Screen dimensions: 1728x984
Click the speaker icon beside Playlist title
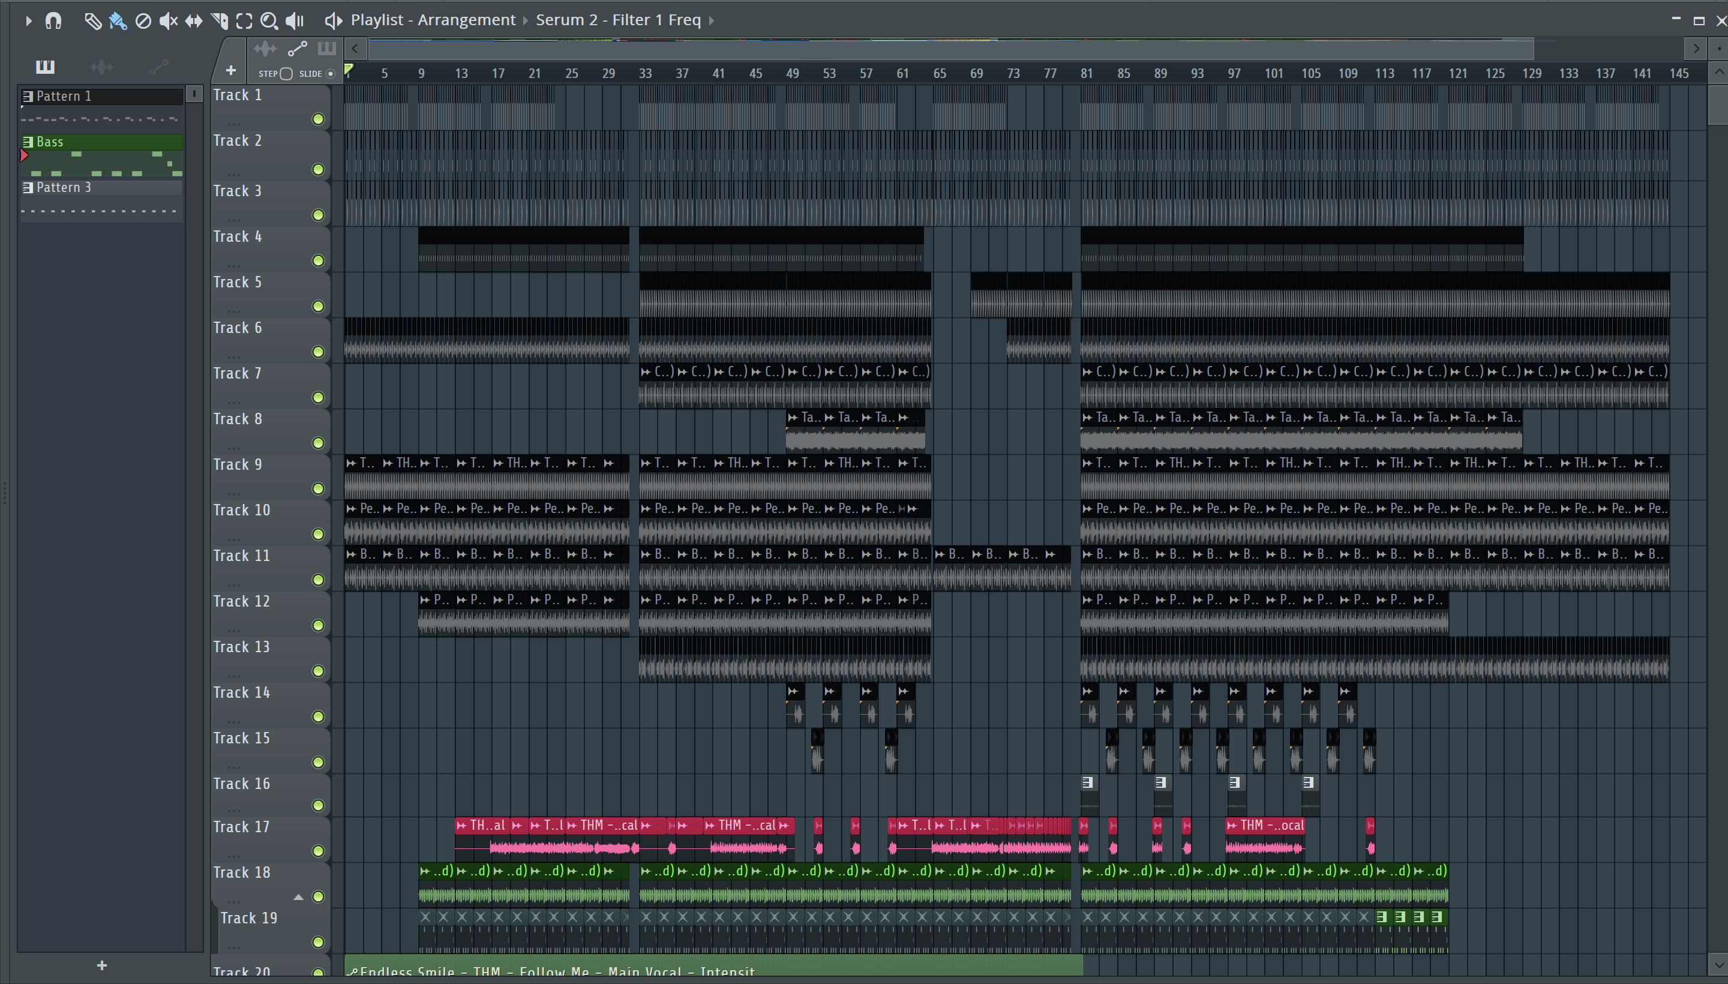pyautogui.click(x=332, y=21)
